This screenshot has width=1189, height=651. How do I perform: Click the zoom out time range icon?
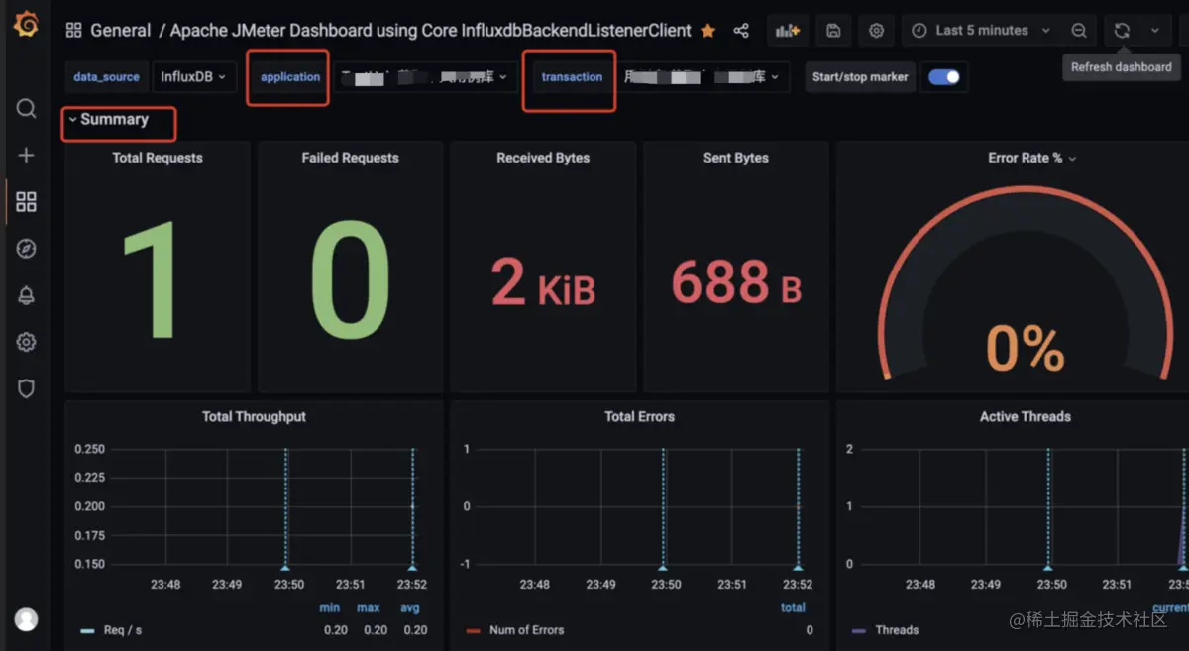click(1079, 31)
